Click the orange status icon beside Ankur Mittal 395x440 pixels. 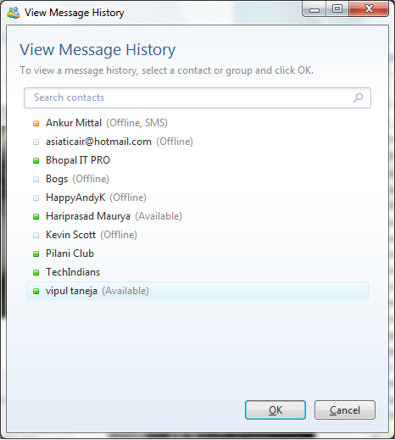36,123
